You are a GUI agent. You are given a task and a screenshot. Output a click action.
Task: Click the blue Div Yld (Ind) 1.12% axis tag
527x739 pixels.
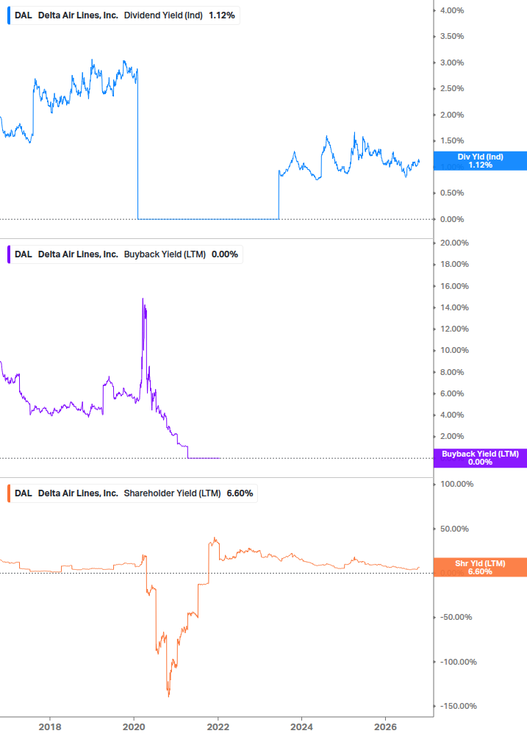click(480, 161)
